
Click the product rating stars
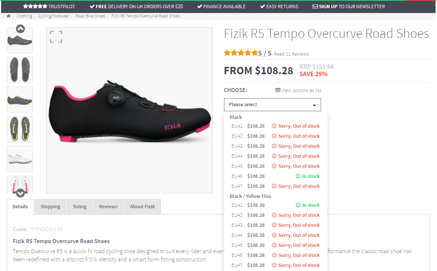[241, 53]
